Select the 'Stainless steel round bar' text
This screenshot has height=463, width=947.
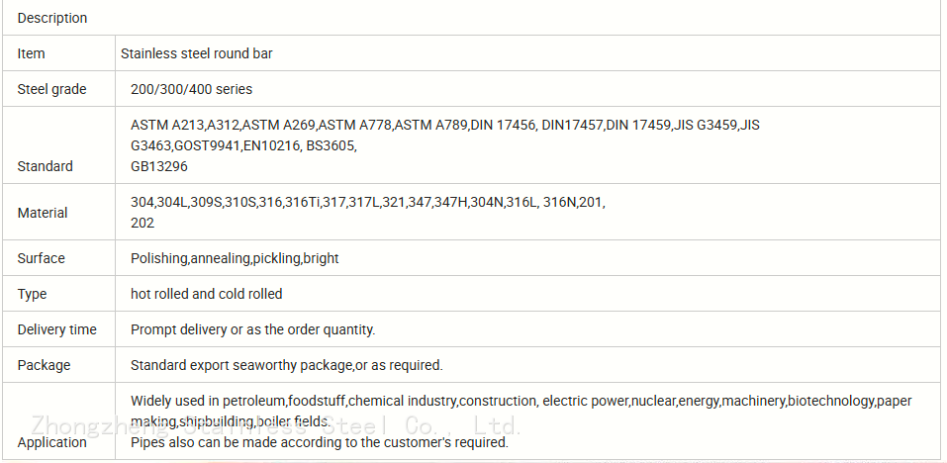pyautogui.click(x=197, y=53)
